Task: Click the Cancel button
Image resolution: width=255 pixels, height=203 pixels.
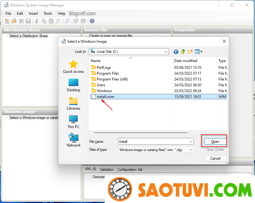Action: tap(215, 158)
